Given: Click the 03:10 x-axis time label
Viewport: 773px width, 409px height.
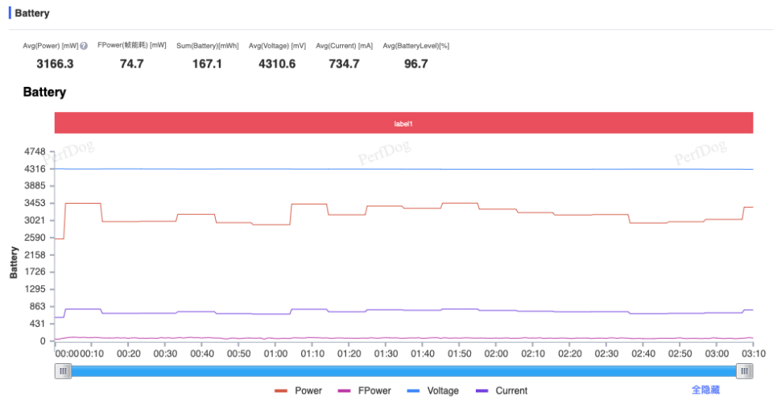Looking at the screenshot, I should click(x=754, y=353).
